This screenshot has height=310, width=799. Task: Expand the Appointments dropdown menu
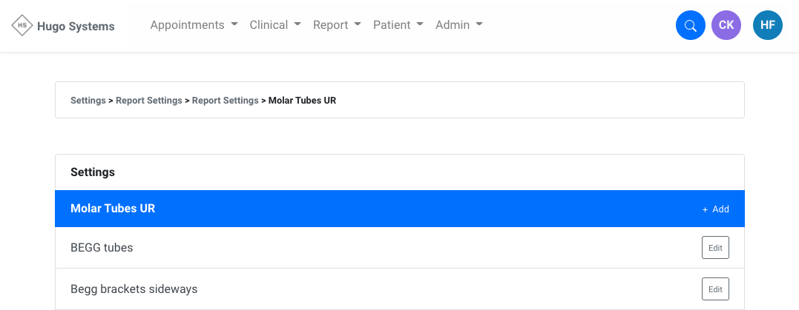[x=194, y=25]
